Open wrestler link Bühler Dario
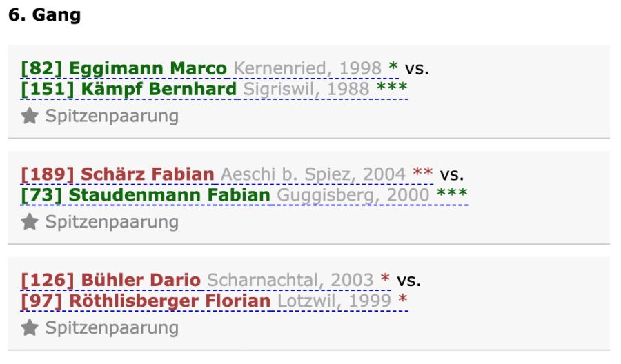 (110, 280)
